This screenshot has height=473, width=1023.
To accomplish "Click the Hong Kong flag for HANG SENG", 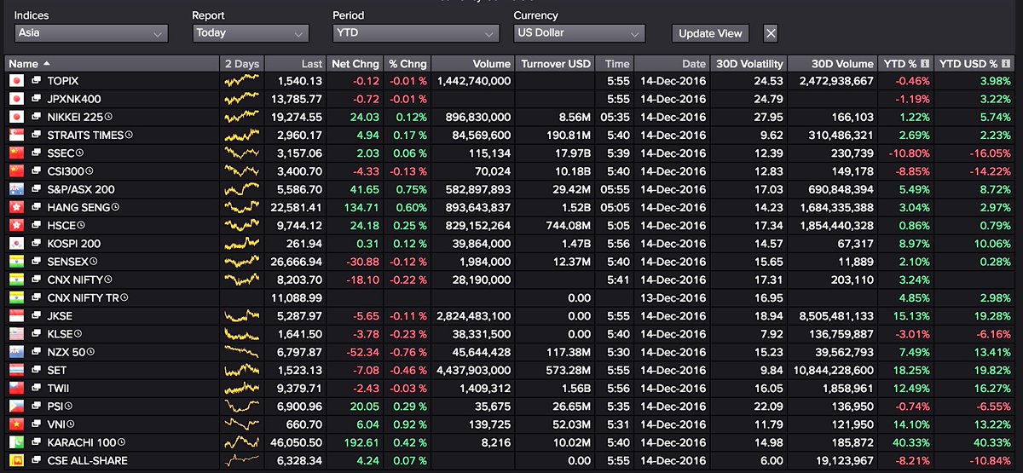I will tap(14, 207).
